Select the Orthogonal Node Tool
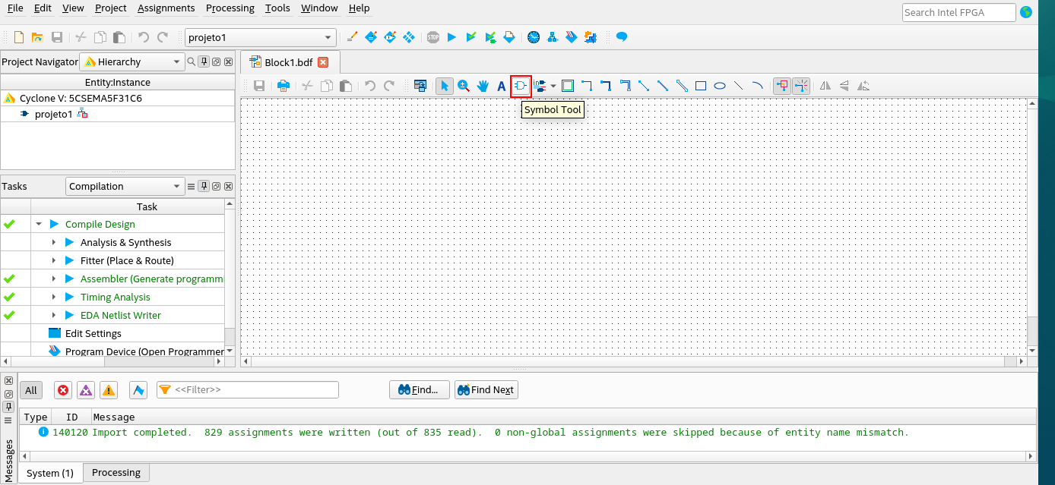 click(x=587, y=86)
